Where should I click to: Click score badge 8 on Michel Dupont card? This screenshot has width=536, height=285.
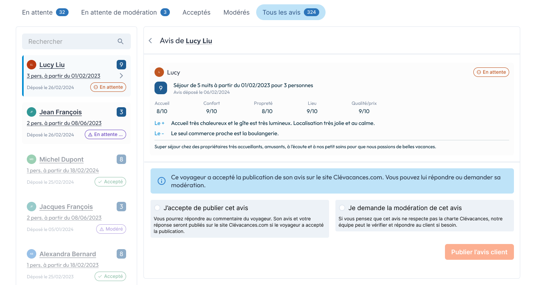[121, 159]
